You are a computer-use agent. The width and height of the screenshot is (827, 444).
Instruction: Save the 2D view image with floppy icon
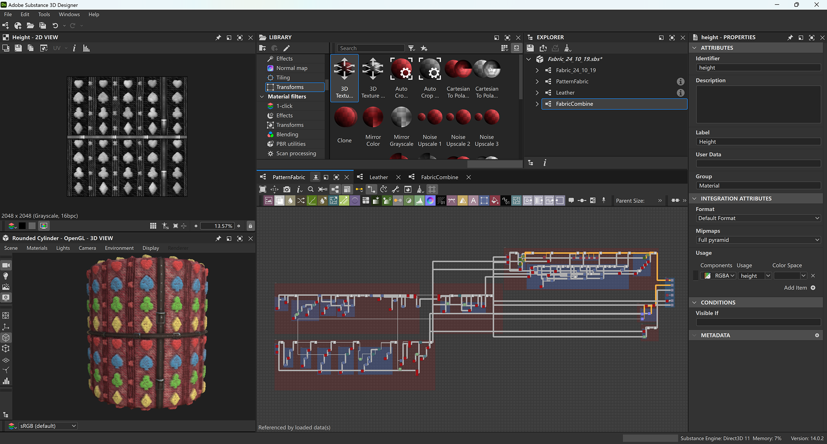click(18, 48)
